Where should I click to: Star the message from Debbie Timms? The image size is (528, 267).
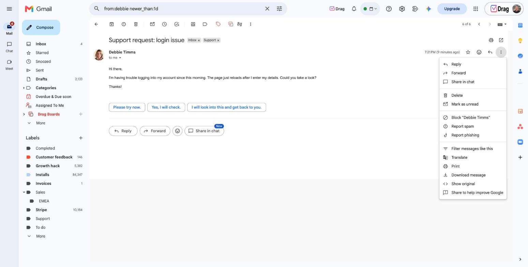[468, 52]
